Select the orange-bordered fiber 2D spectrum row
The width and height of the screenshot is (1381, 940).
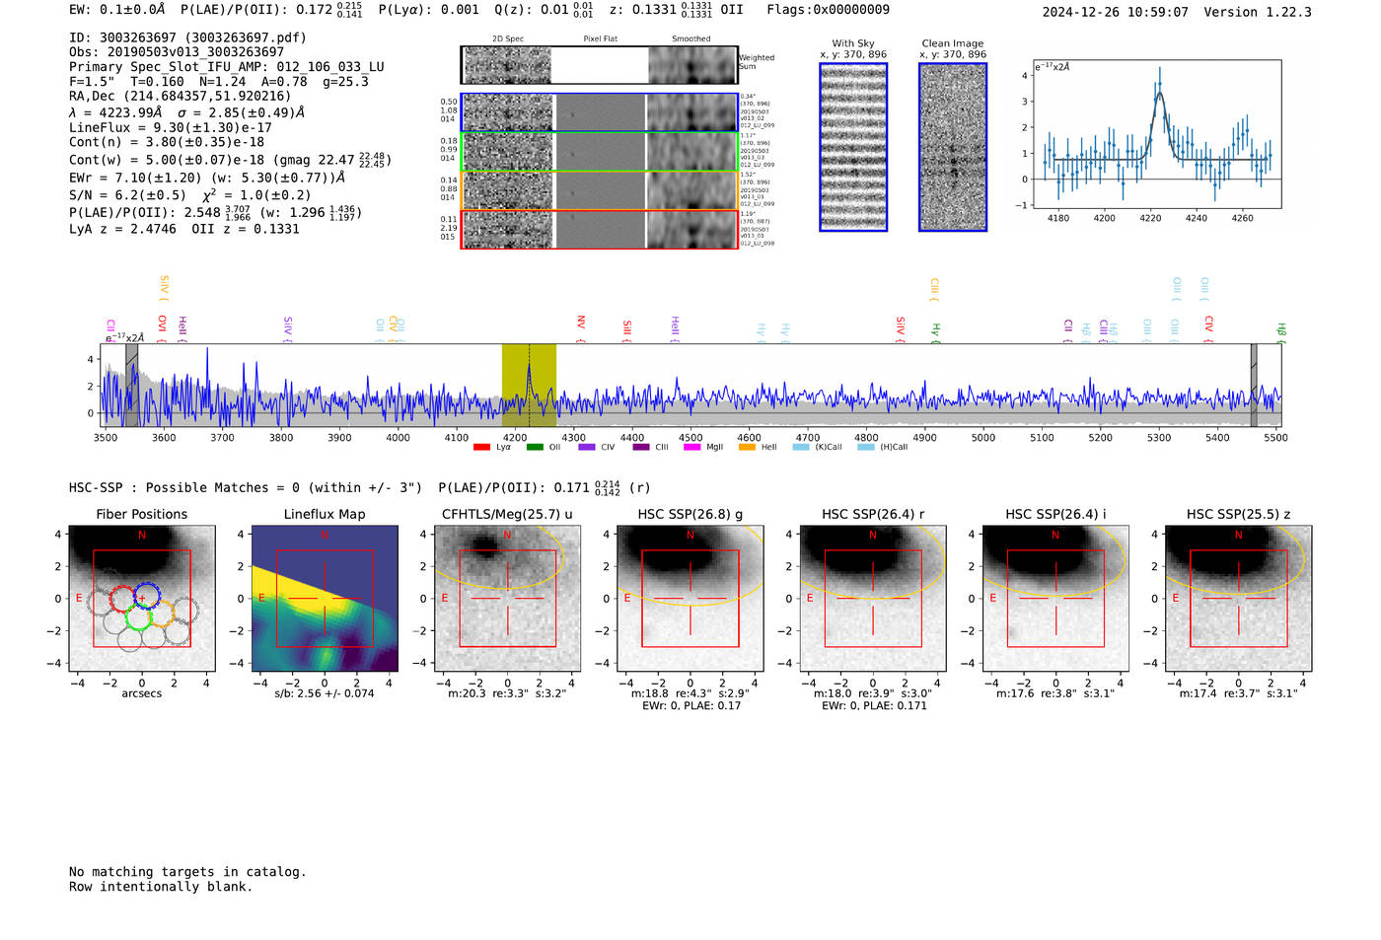(x=599, y=190)
